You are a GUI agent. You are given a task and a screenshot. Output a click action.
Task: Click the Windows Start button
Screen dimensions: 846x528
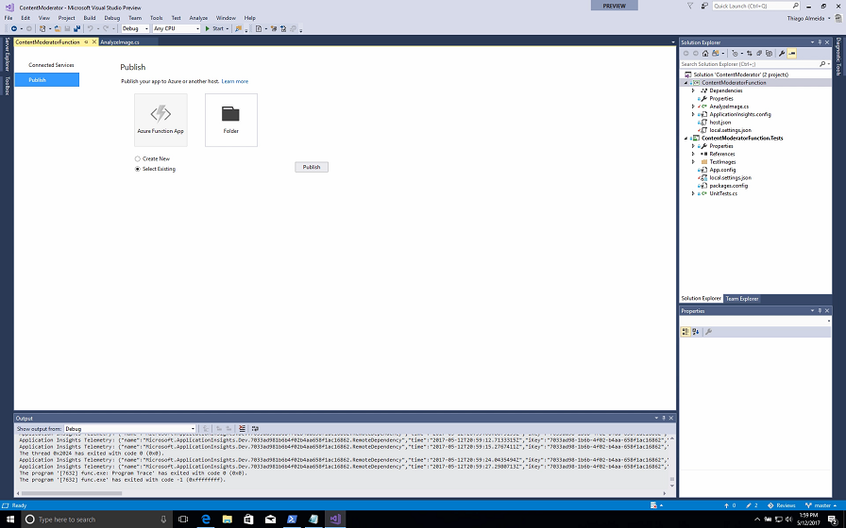[x=10, y=520]
